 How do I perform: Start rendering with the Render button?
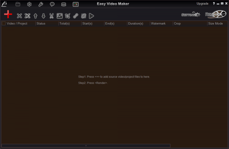tap(215, 14)
